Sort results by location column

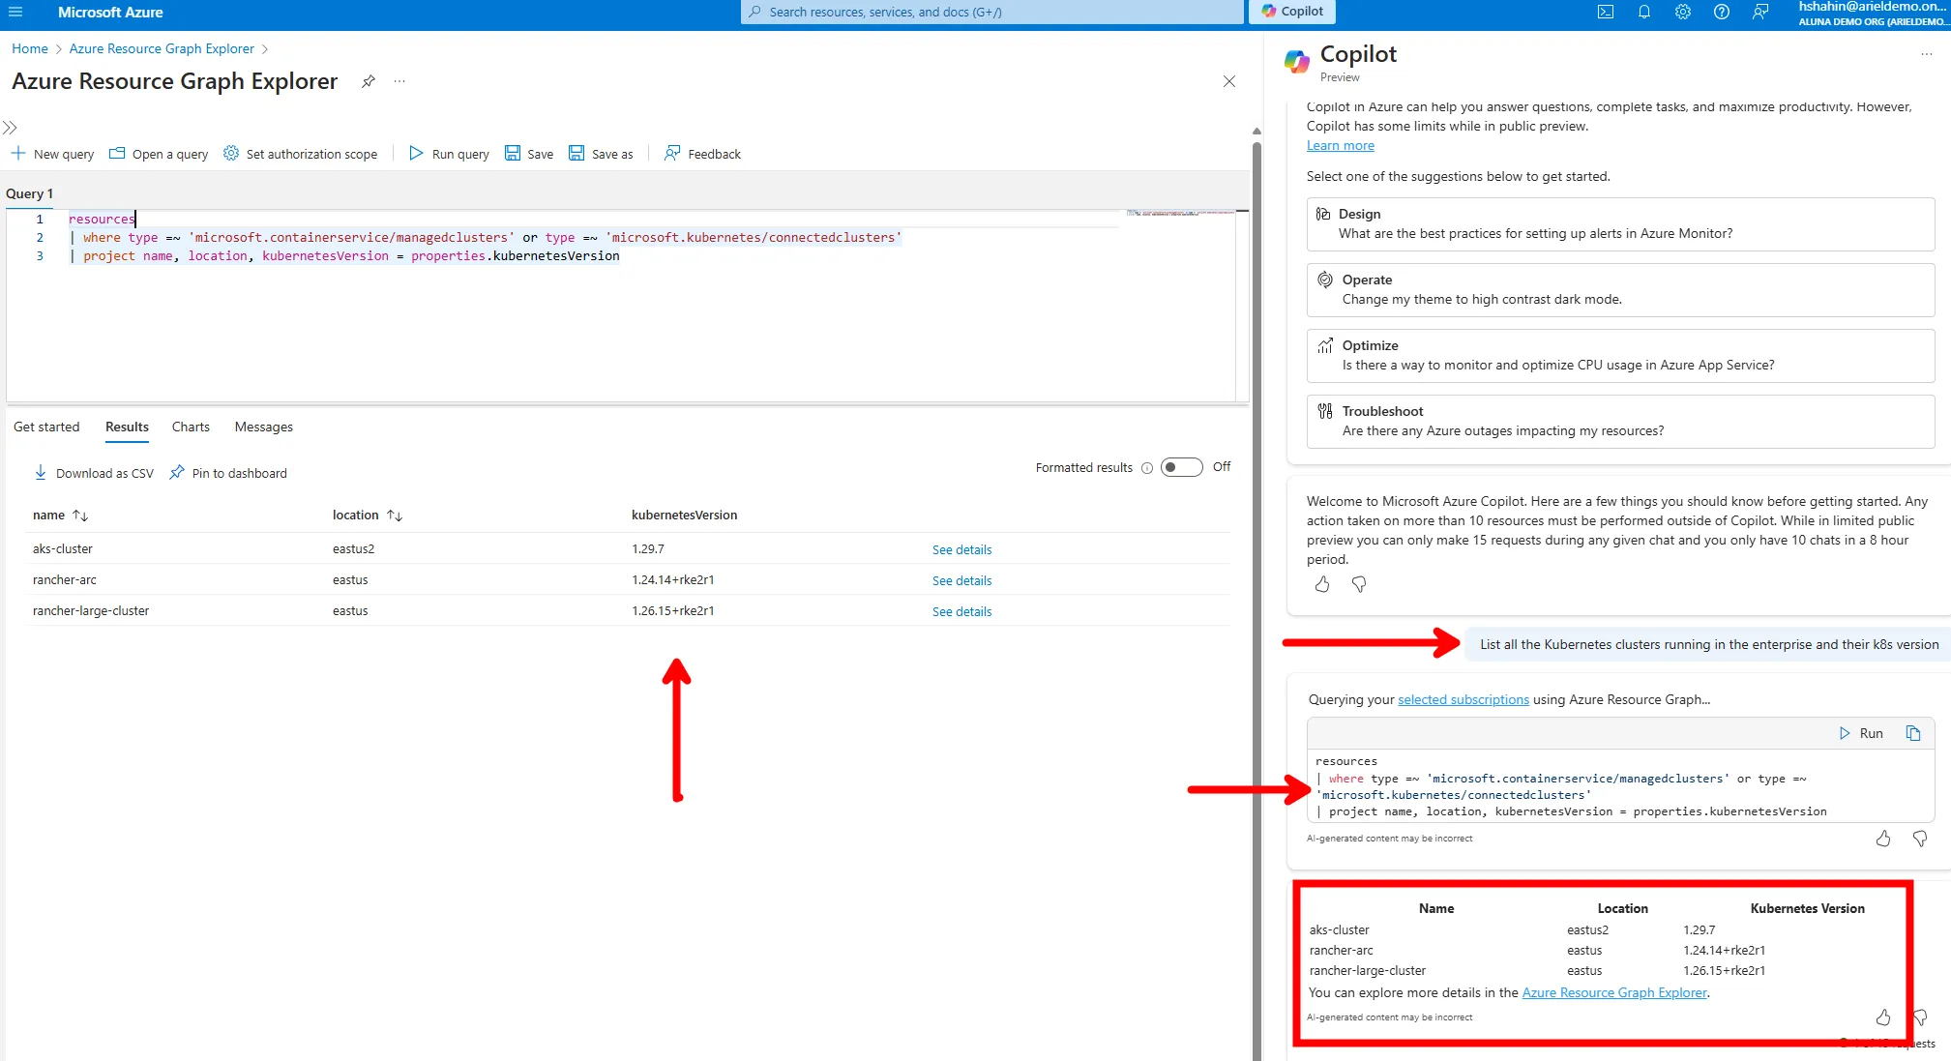point(394,516)
